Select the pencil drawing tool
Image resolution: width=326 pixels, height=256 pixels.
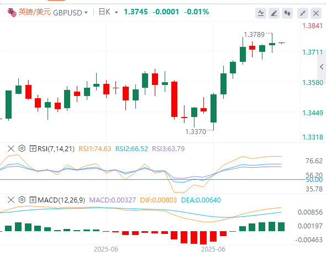274,13
